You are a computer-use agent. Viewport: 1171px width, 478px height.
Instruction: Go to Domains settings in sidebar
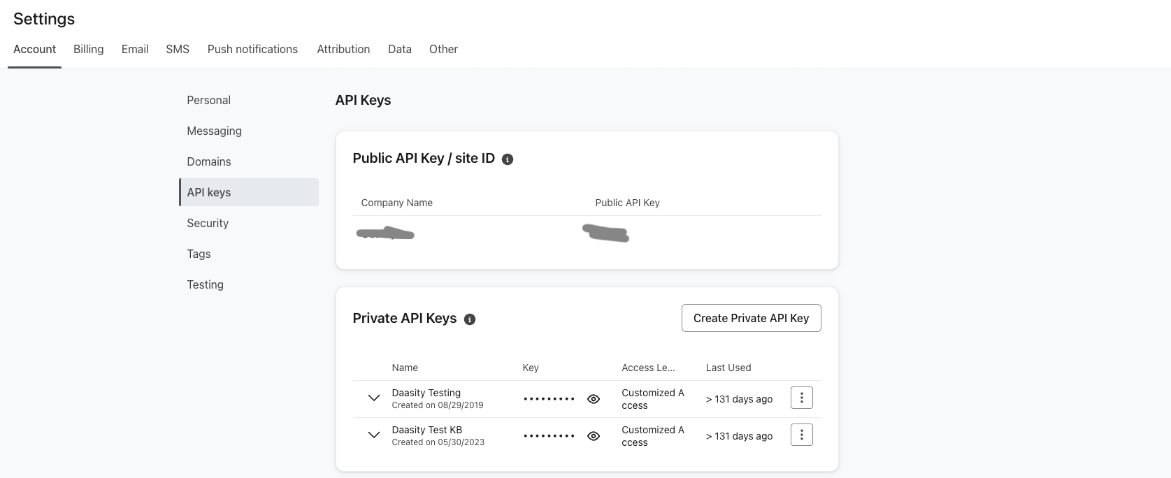[208, 161]
